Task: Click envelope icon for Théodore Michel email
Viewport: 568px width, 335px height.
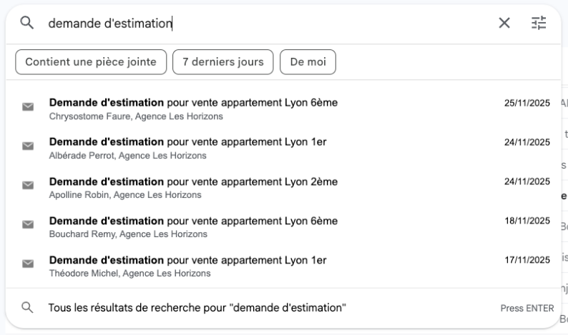Action: pos(28,264)
